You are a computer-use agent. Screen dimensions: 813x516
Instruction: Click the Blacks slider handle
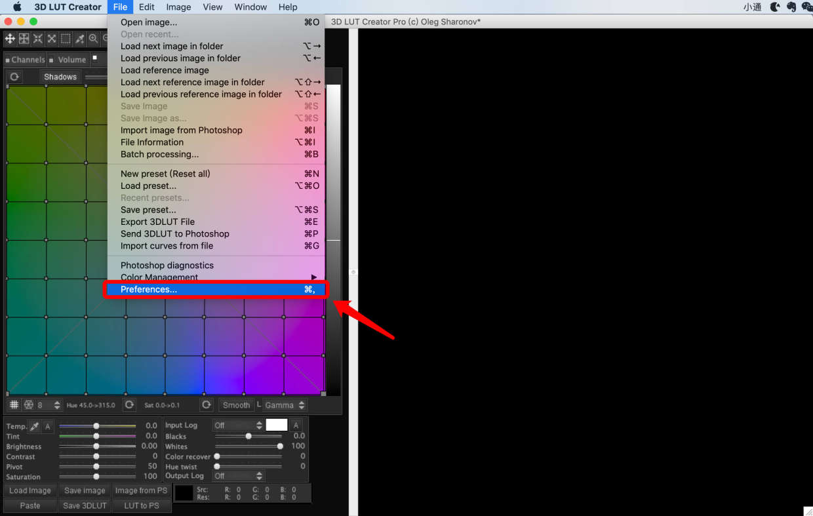248,436
